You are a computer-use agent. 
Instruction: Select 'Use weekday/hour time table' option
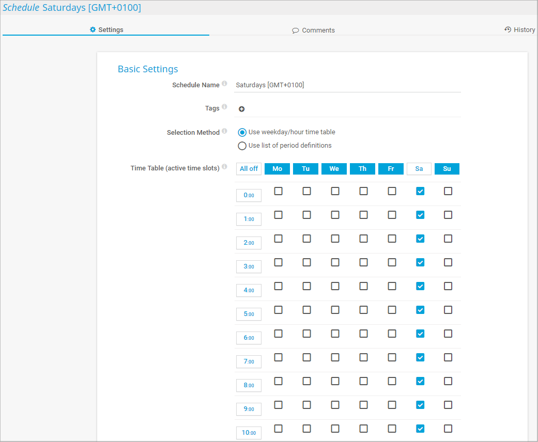pyautogui.click(x=242, y=132)
